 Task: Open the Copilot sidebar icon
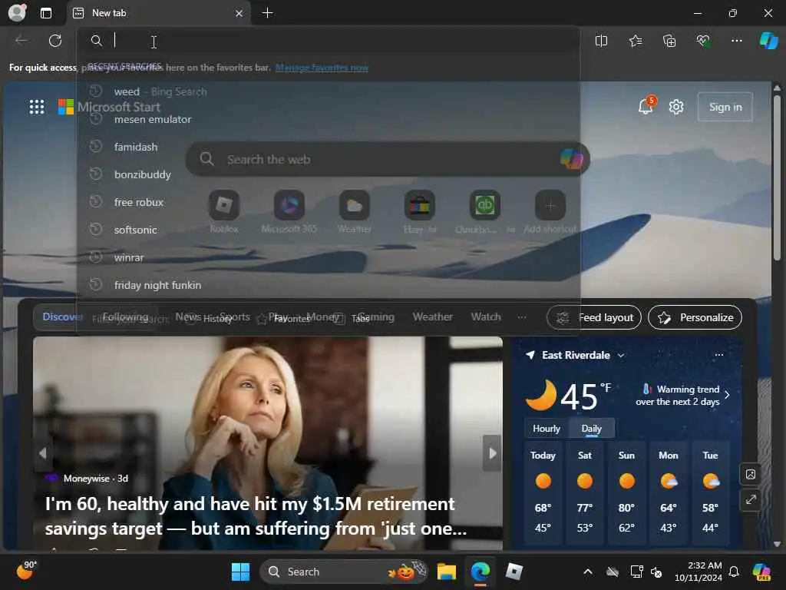click(x=768, y=41)
